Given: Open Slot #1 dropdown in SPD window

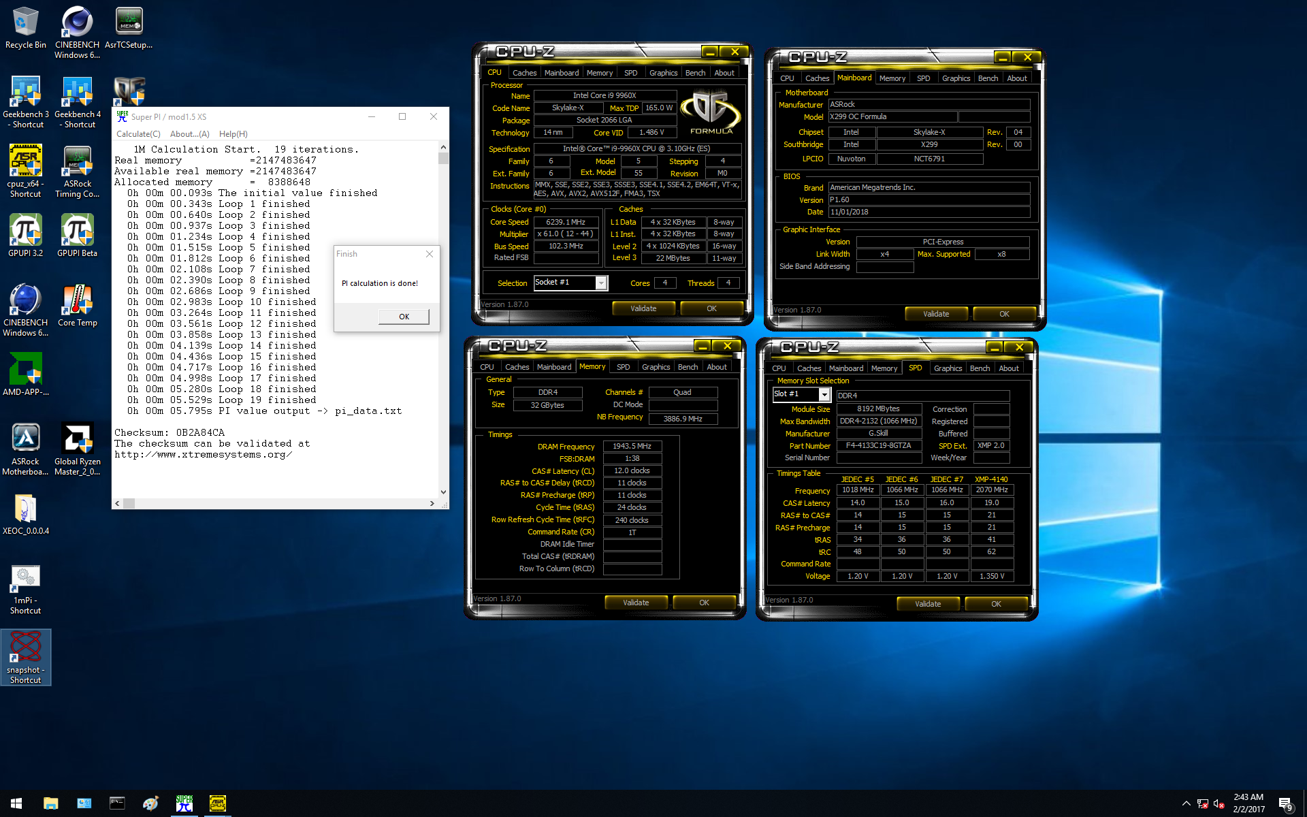Looking at the screenshot, I should click(824, 394).
